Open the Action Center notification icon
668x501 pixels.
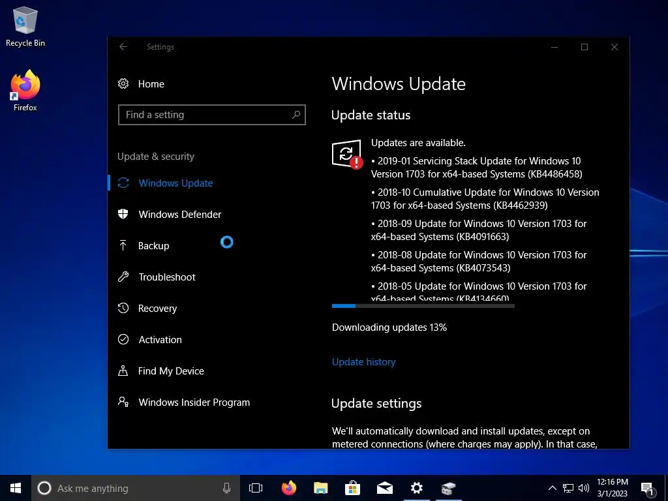tap(648, 489)
